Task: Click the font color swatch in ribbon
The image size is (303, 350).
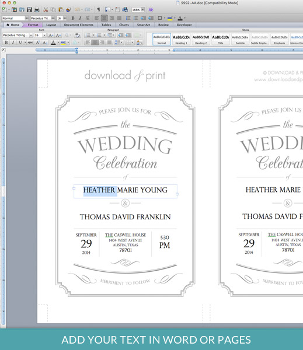Action: click(53, 43)
